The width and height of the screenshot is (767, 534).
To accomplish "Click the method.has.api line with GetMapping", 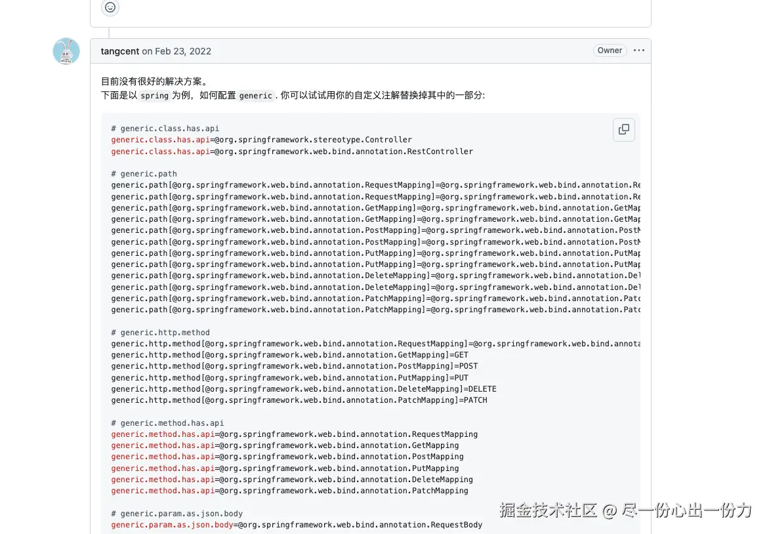I will point(285,445).
